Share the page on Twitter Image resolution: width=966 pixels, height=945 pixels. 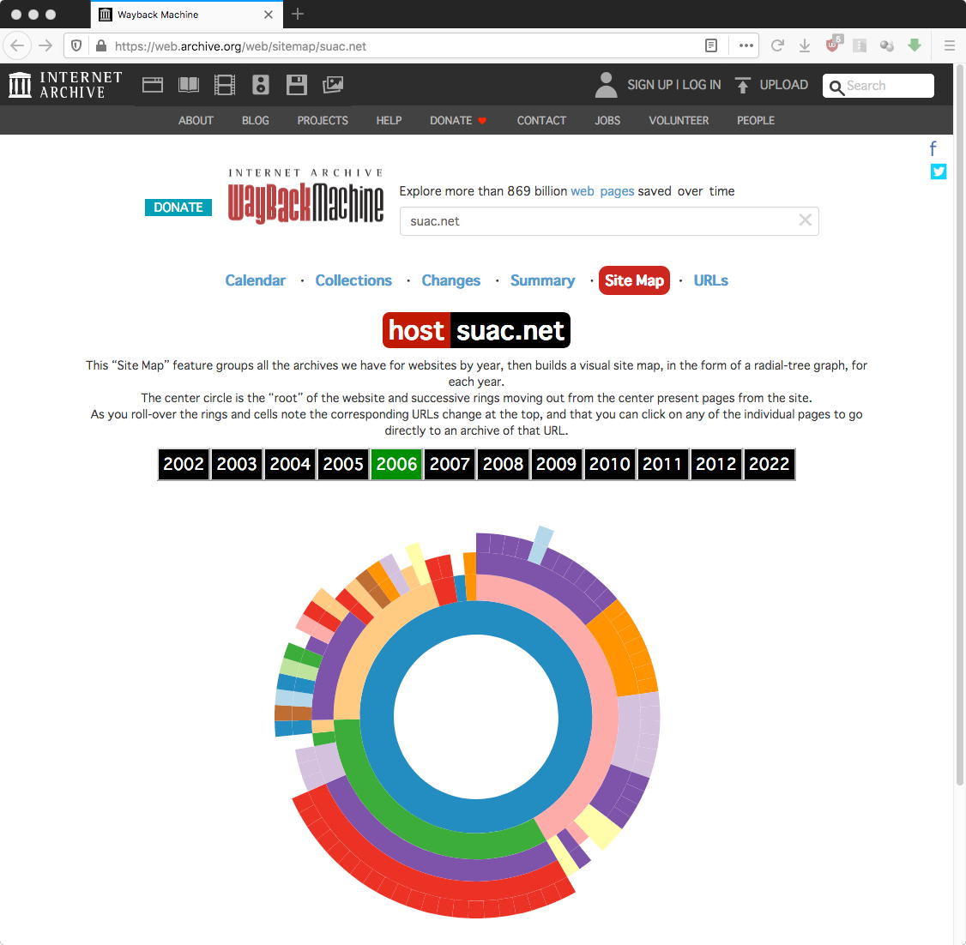[x=939, y=172]
